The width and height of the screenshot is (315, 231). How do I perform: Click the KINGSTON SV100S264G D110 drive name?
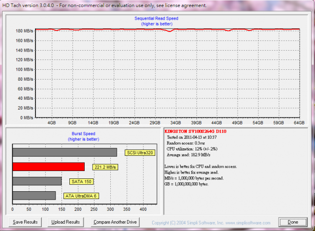click(195, 131)
